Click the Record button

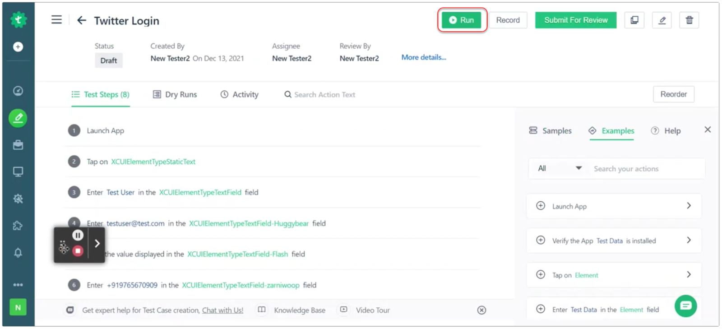[508, 20]
